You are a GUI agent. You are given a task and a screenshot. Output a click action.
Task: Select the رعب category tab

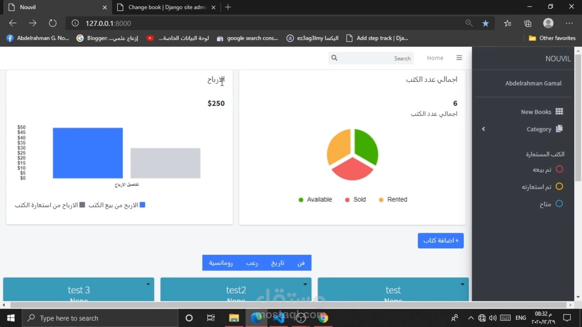click(x=252, y=263)
